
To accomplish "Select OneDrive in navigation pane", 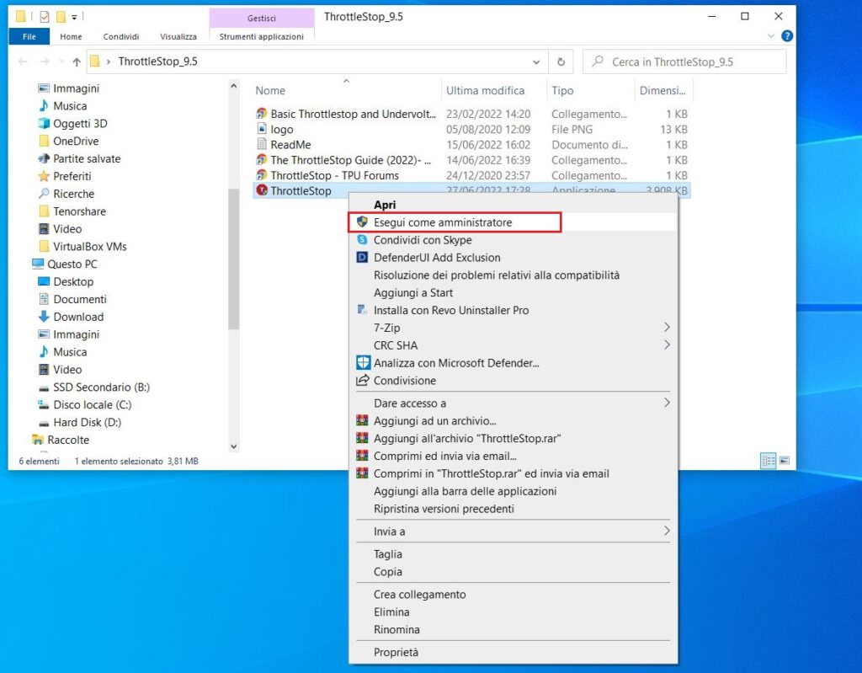I will click(x=76, y=141).
